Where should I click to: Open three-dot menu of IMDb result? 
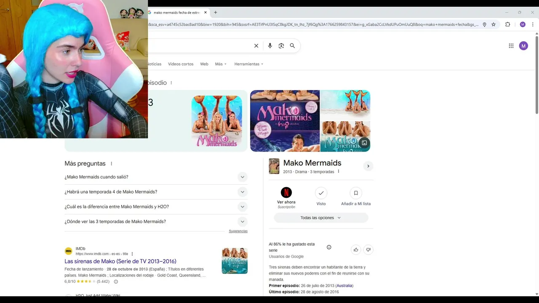(x=132, y=254)
